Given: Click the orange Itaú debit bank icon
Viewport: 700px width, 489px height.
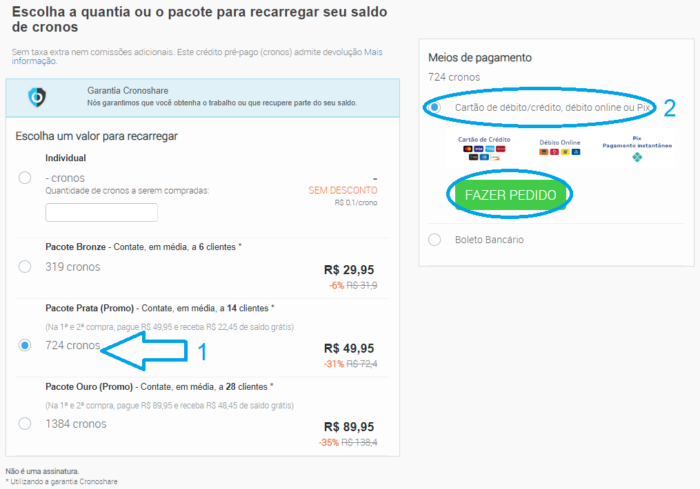Looking at the screenshot, I should point(543,152).
